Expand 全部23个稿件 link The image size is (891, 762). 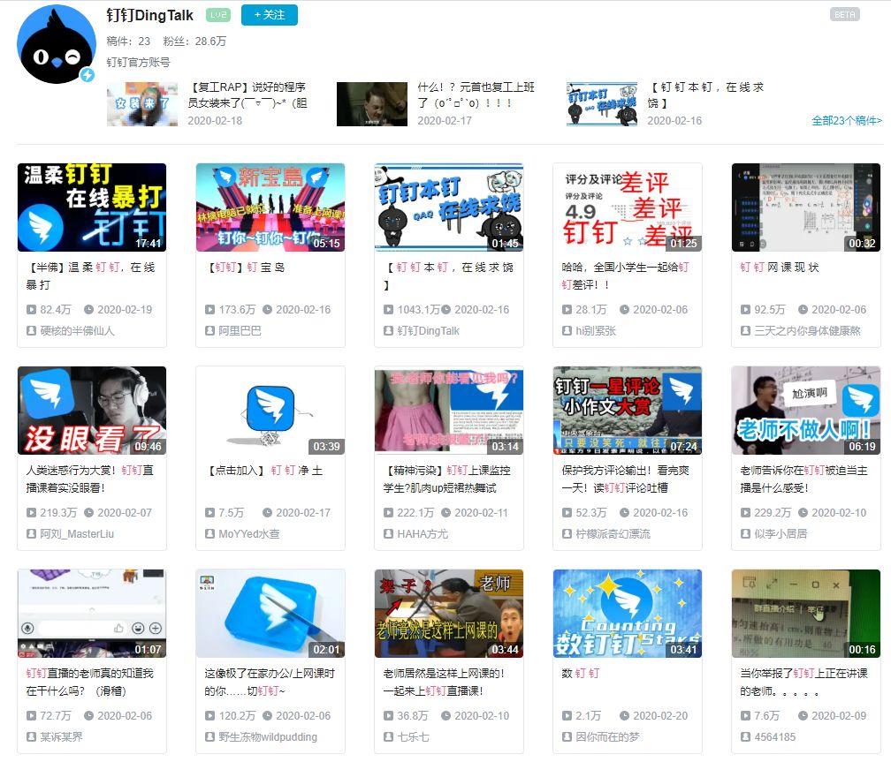[846, 121]
